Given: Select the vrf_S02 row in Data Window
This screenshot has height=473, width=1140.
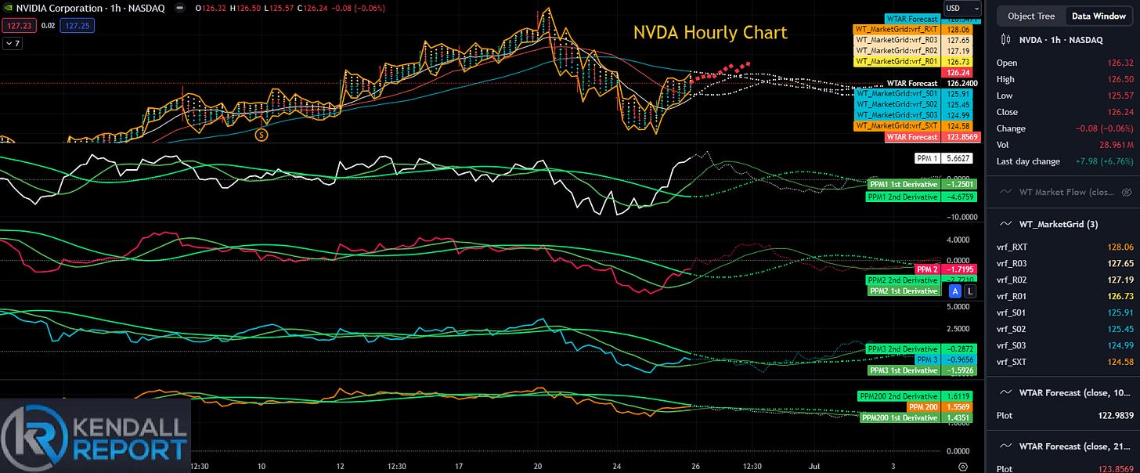Looking at the screenshot, I should [1066, 329].
